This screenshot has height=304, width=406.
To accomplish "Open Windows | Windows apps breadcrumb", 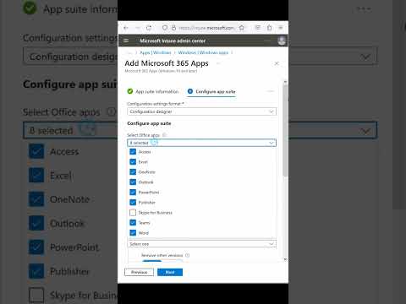I will 203,52.
